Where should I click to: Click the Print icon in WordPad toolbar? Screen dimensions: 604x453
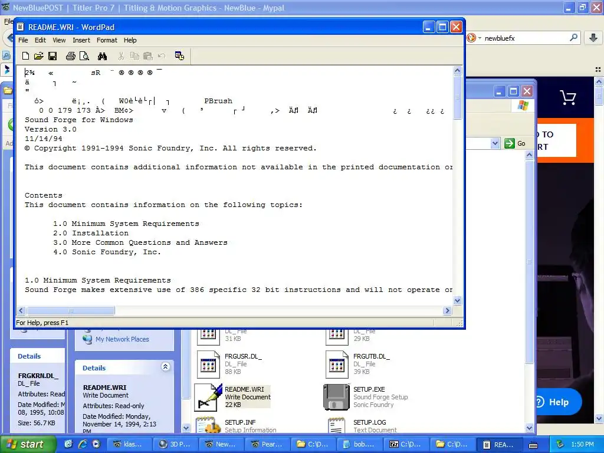(71, 56)
